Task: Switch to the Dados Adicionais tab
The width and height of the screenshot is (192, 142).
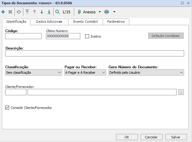Action: tap(49, 22)
